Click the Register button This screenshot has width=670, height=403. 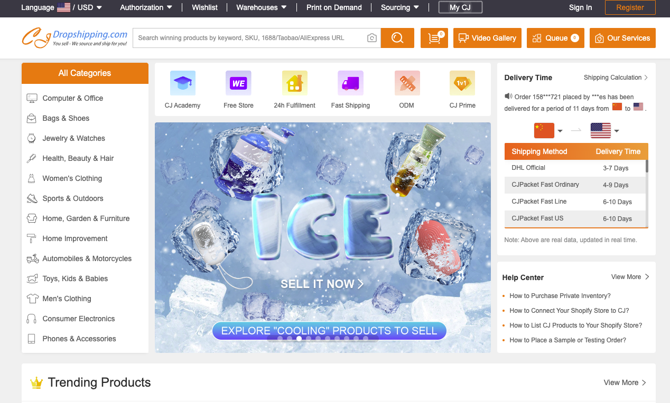(x=630, y=7)
